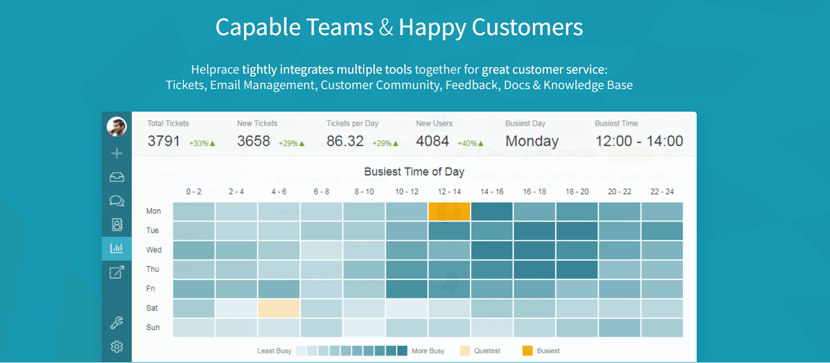Click the Quietest pale legend swatch
The width and height of the screenshot is (830, 363).
(x=465, y=351)
